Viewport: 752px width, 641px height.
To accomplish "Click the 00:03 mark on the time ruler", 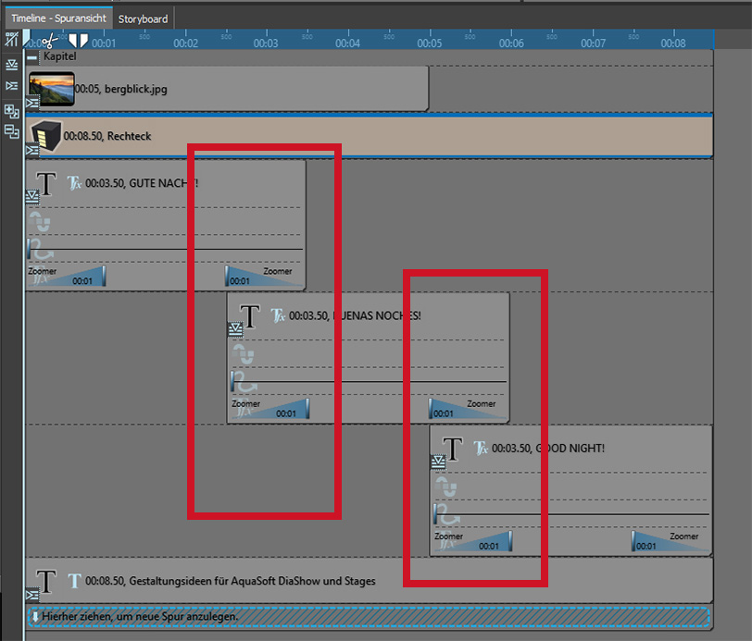I will coord(266,43).
